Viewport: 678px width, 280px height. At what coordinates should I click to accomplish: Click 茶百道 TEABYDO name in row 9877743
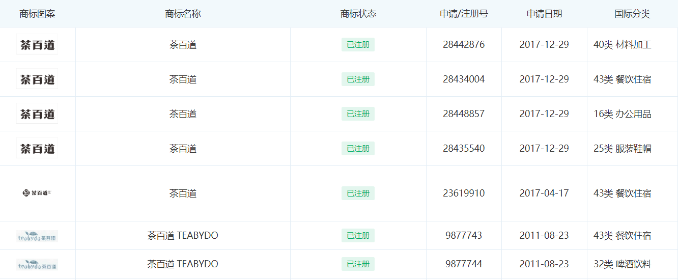[x=183, y=236]
